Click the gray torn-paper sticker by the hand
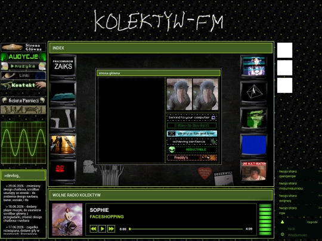This screenshot has width=322, height=241. click(x=89, y=167)
